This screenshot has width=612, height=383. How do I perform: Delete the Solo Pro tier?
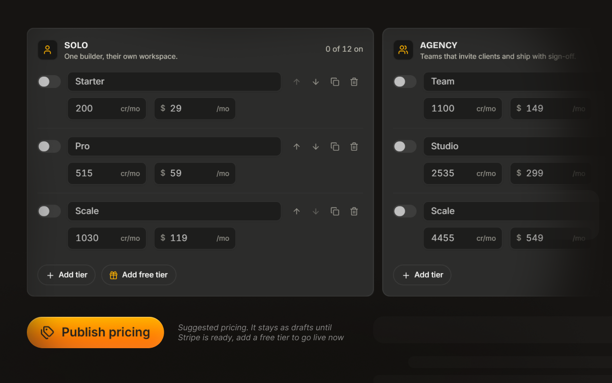(x=354, y=146)
